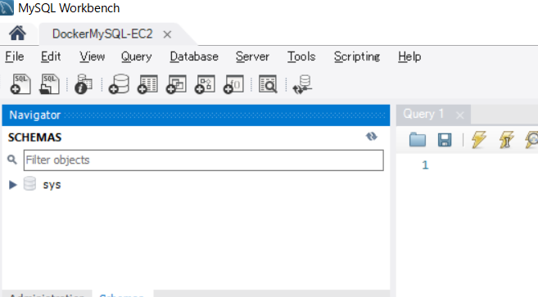
Task: Execute statement under cursor icon
Action: pos(506,140)
